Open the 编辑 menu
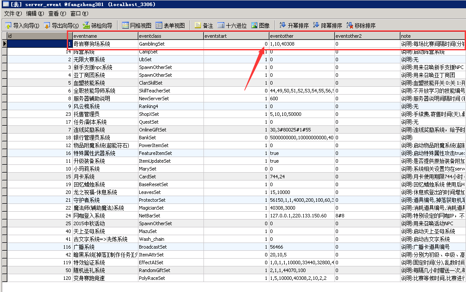The height and width of the screenshot is (292, 466). pos(35,13)
